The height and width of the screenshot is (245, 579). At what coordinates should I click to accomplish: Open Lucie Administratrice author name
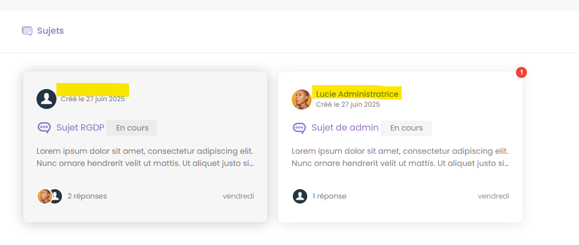pyautogui.click(x=357, y=94)
